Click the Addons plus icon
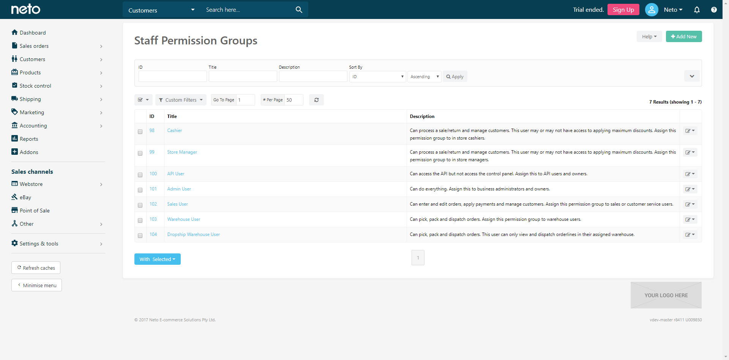This screenshot has height=360, width=729. tap(14, 152)
